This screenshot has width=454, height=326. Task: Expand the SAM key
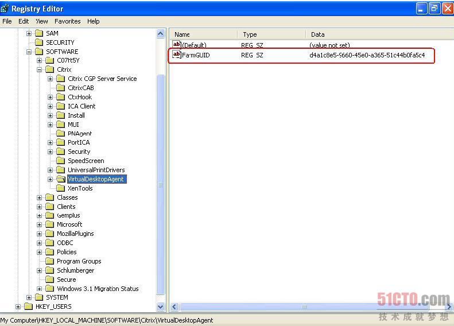pyautogui.click(x=29, y=34)
